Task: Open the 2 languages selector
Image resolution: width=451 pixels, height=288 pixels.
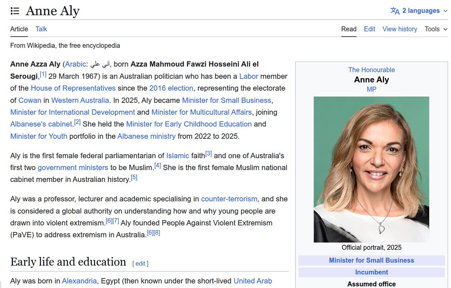Action: [419, 11]
